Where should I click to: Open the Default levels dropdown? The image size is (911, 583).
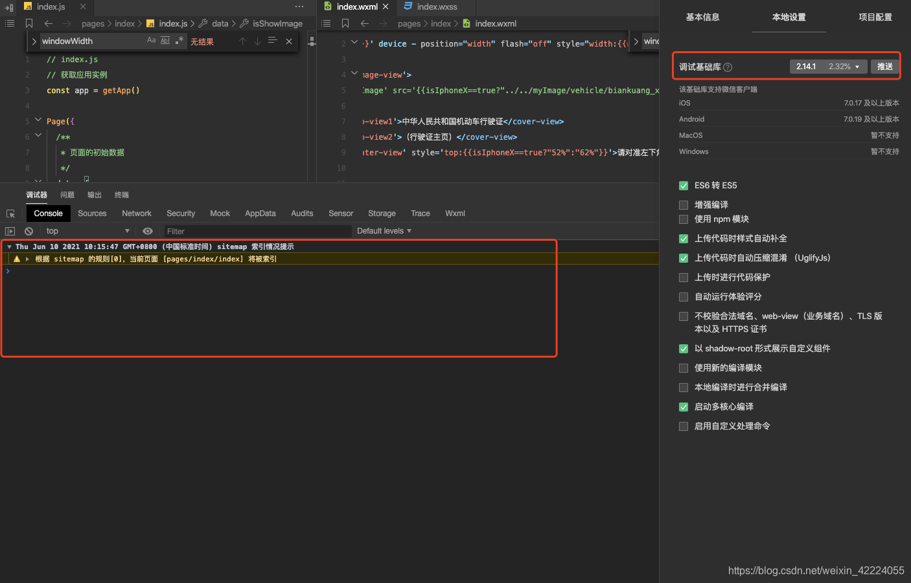click(384, 231)
